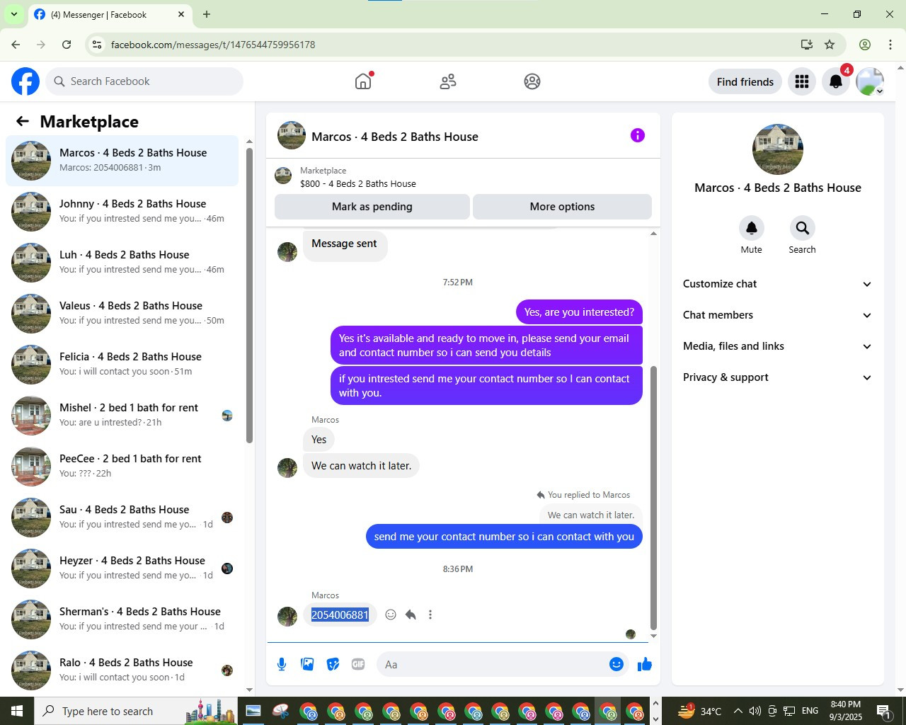Expand Customize chat section

(x=777, y=284)
